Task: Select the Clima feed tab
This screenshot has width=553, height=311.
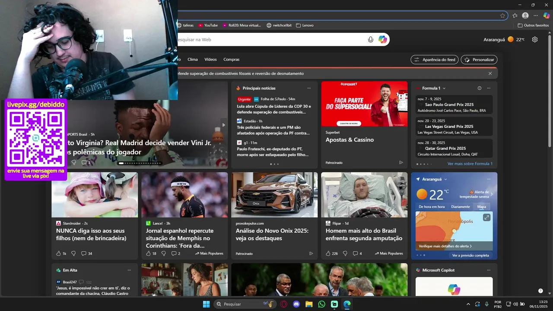Action: click(x=193, y=60)
